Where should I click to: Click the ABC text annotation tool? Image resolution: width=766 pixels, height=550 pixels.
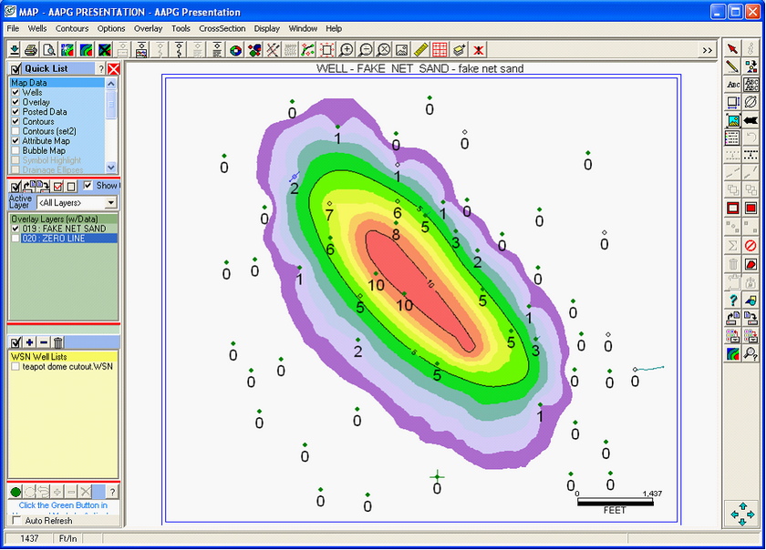(732, 85)
